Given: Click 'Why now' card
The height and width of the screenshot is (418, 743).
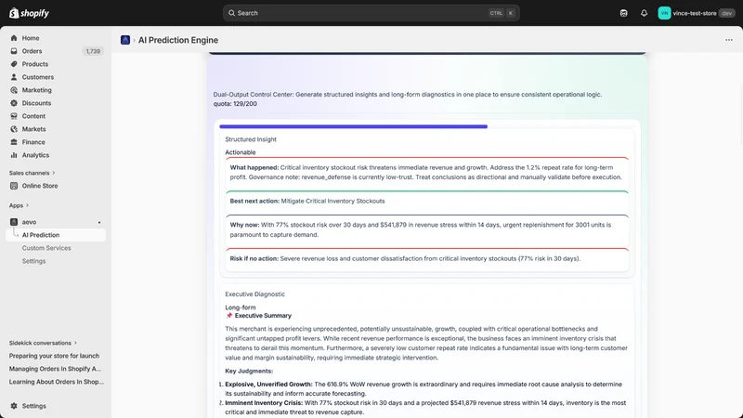Looking at the screenshot, I should (427, 230).
